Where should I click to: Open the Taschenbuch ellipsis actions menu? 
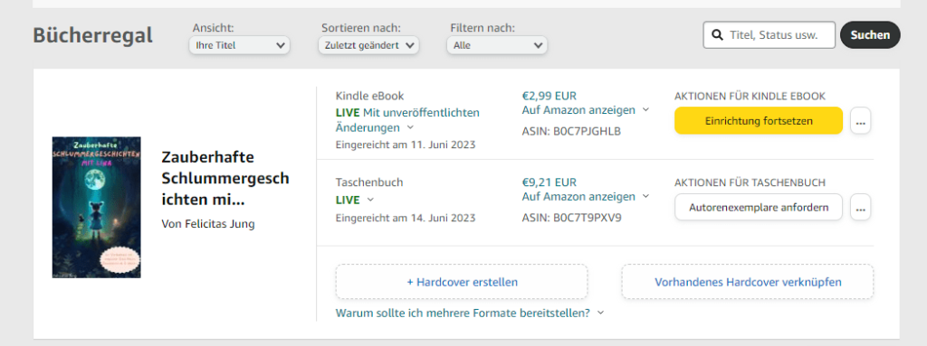(x=860, y=207)
